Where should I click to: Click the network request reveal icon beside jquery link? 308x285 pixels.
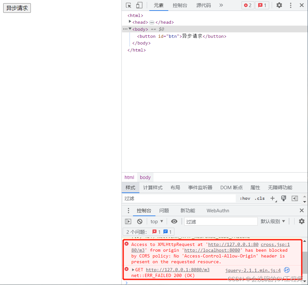click(x=286, y=270)
